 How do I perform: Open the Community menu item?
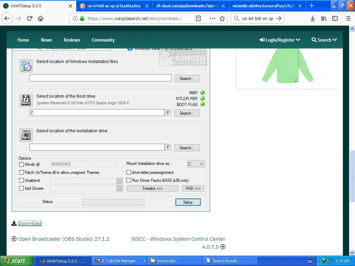[103, 40]
